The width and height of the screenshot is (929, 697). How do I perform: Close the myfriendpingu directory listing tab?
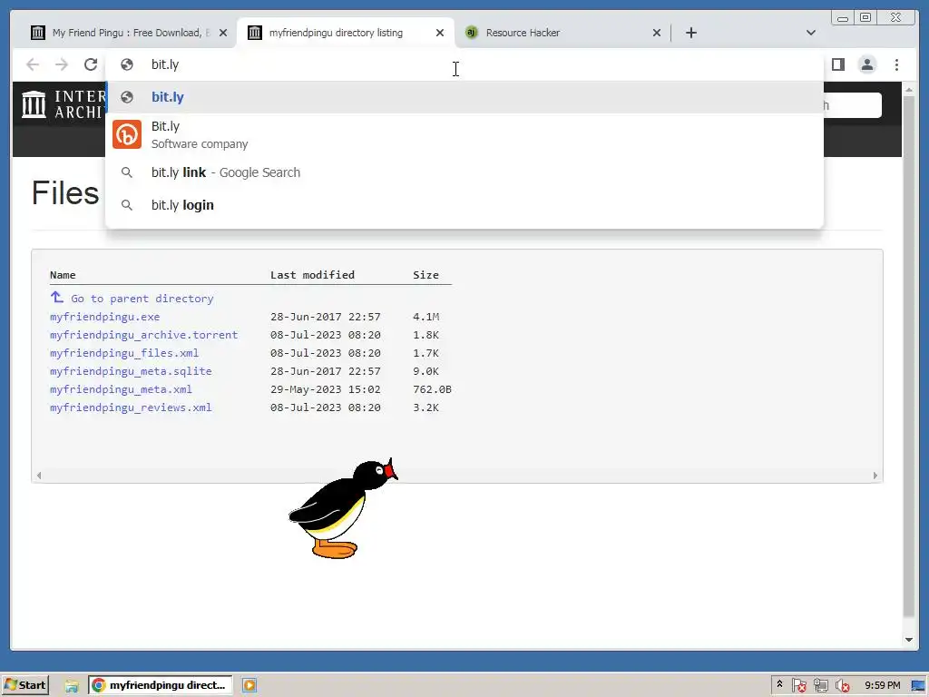coord(440,33)
